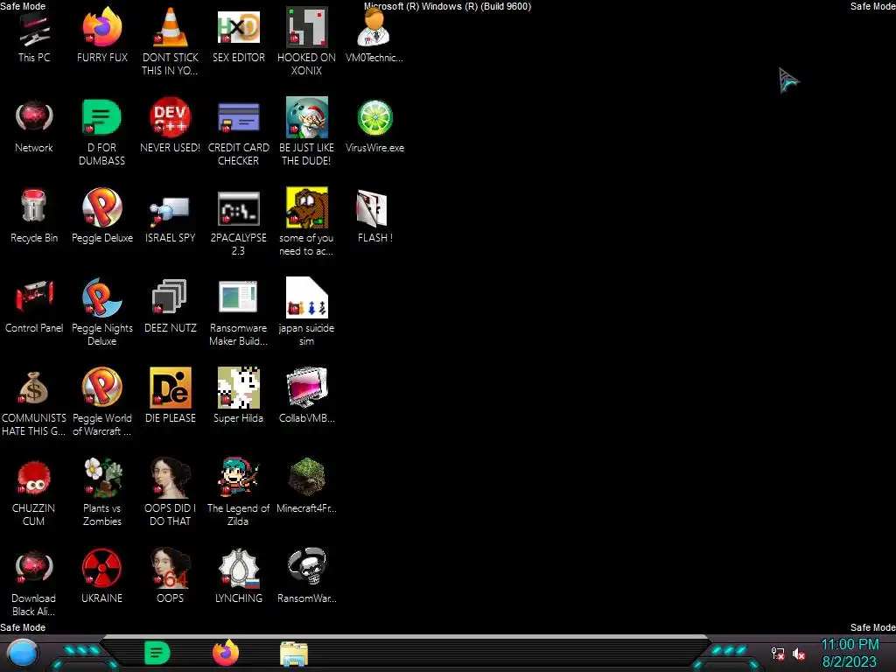Image resolution: width=896 pixels, height=672 pixels.
Task: Select the CHUZZIN red fuzzball icon
Action: pos(34,477)
